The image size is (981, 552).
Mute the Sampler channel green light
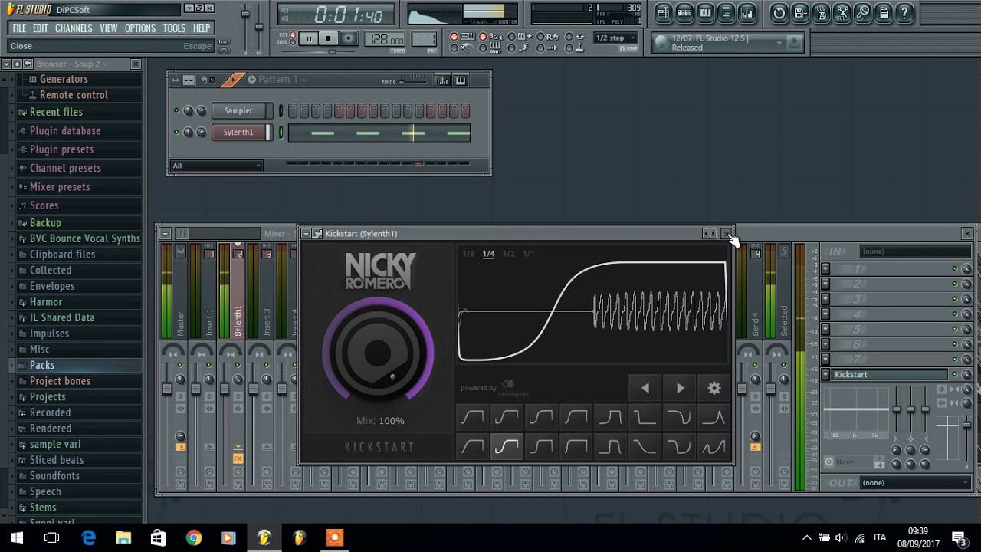tap(176, 111)
